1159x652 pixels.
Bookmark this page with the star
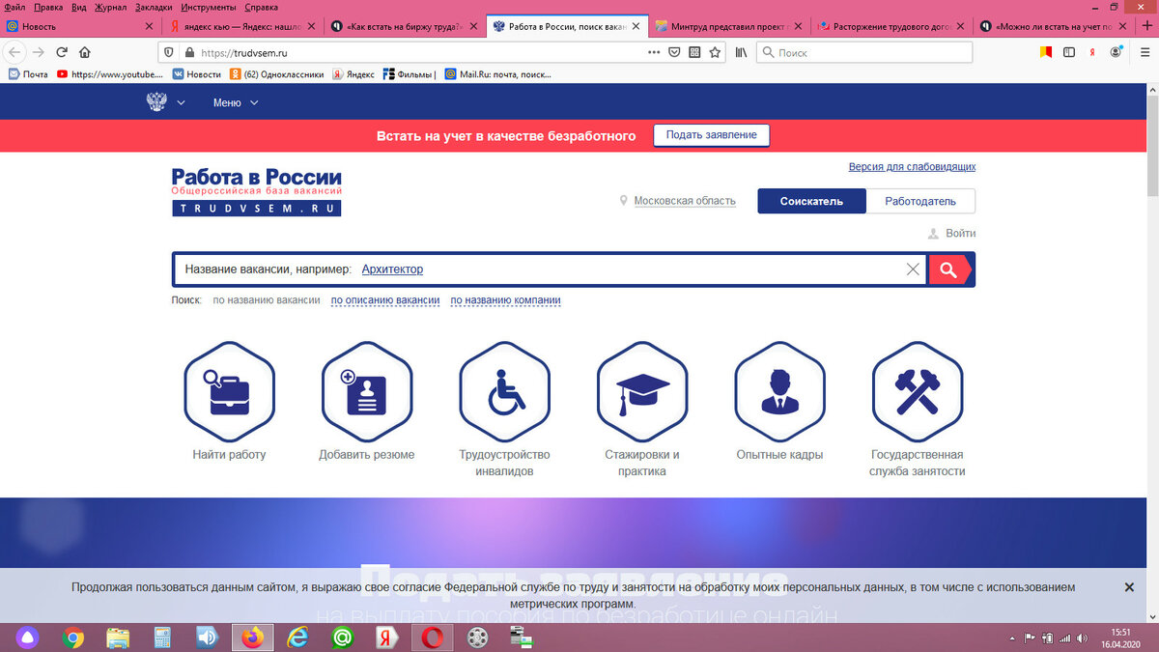point(715,52)
